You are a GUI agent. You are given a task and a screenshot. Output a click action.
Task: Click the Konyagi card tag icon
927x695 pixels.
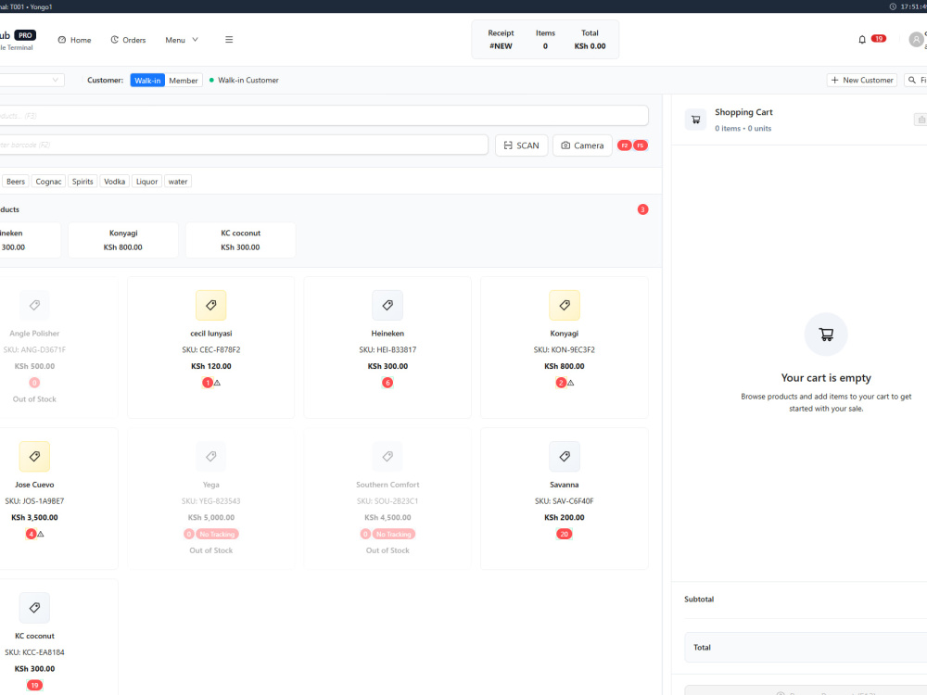565,305
